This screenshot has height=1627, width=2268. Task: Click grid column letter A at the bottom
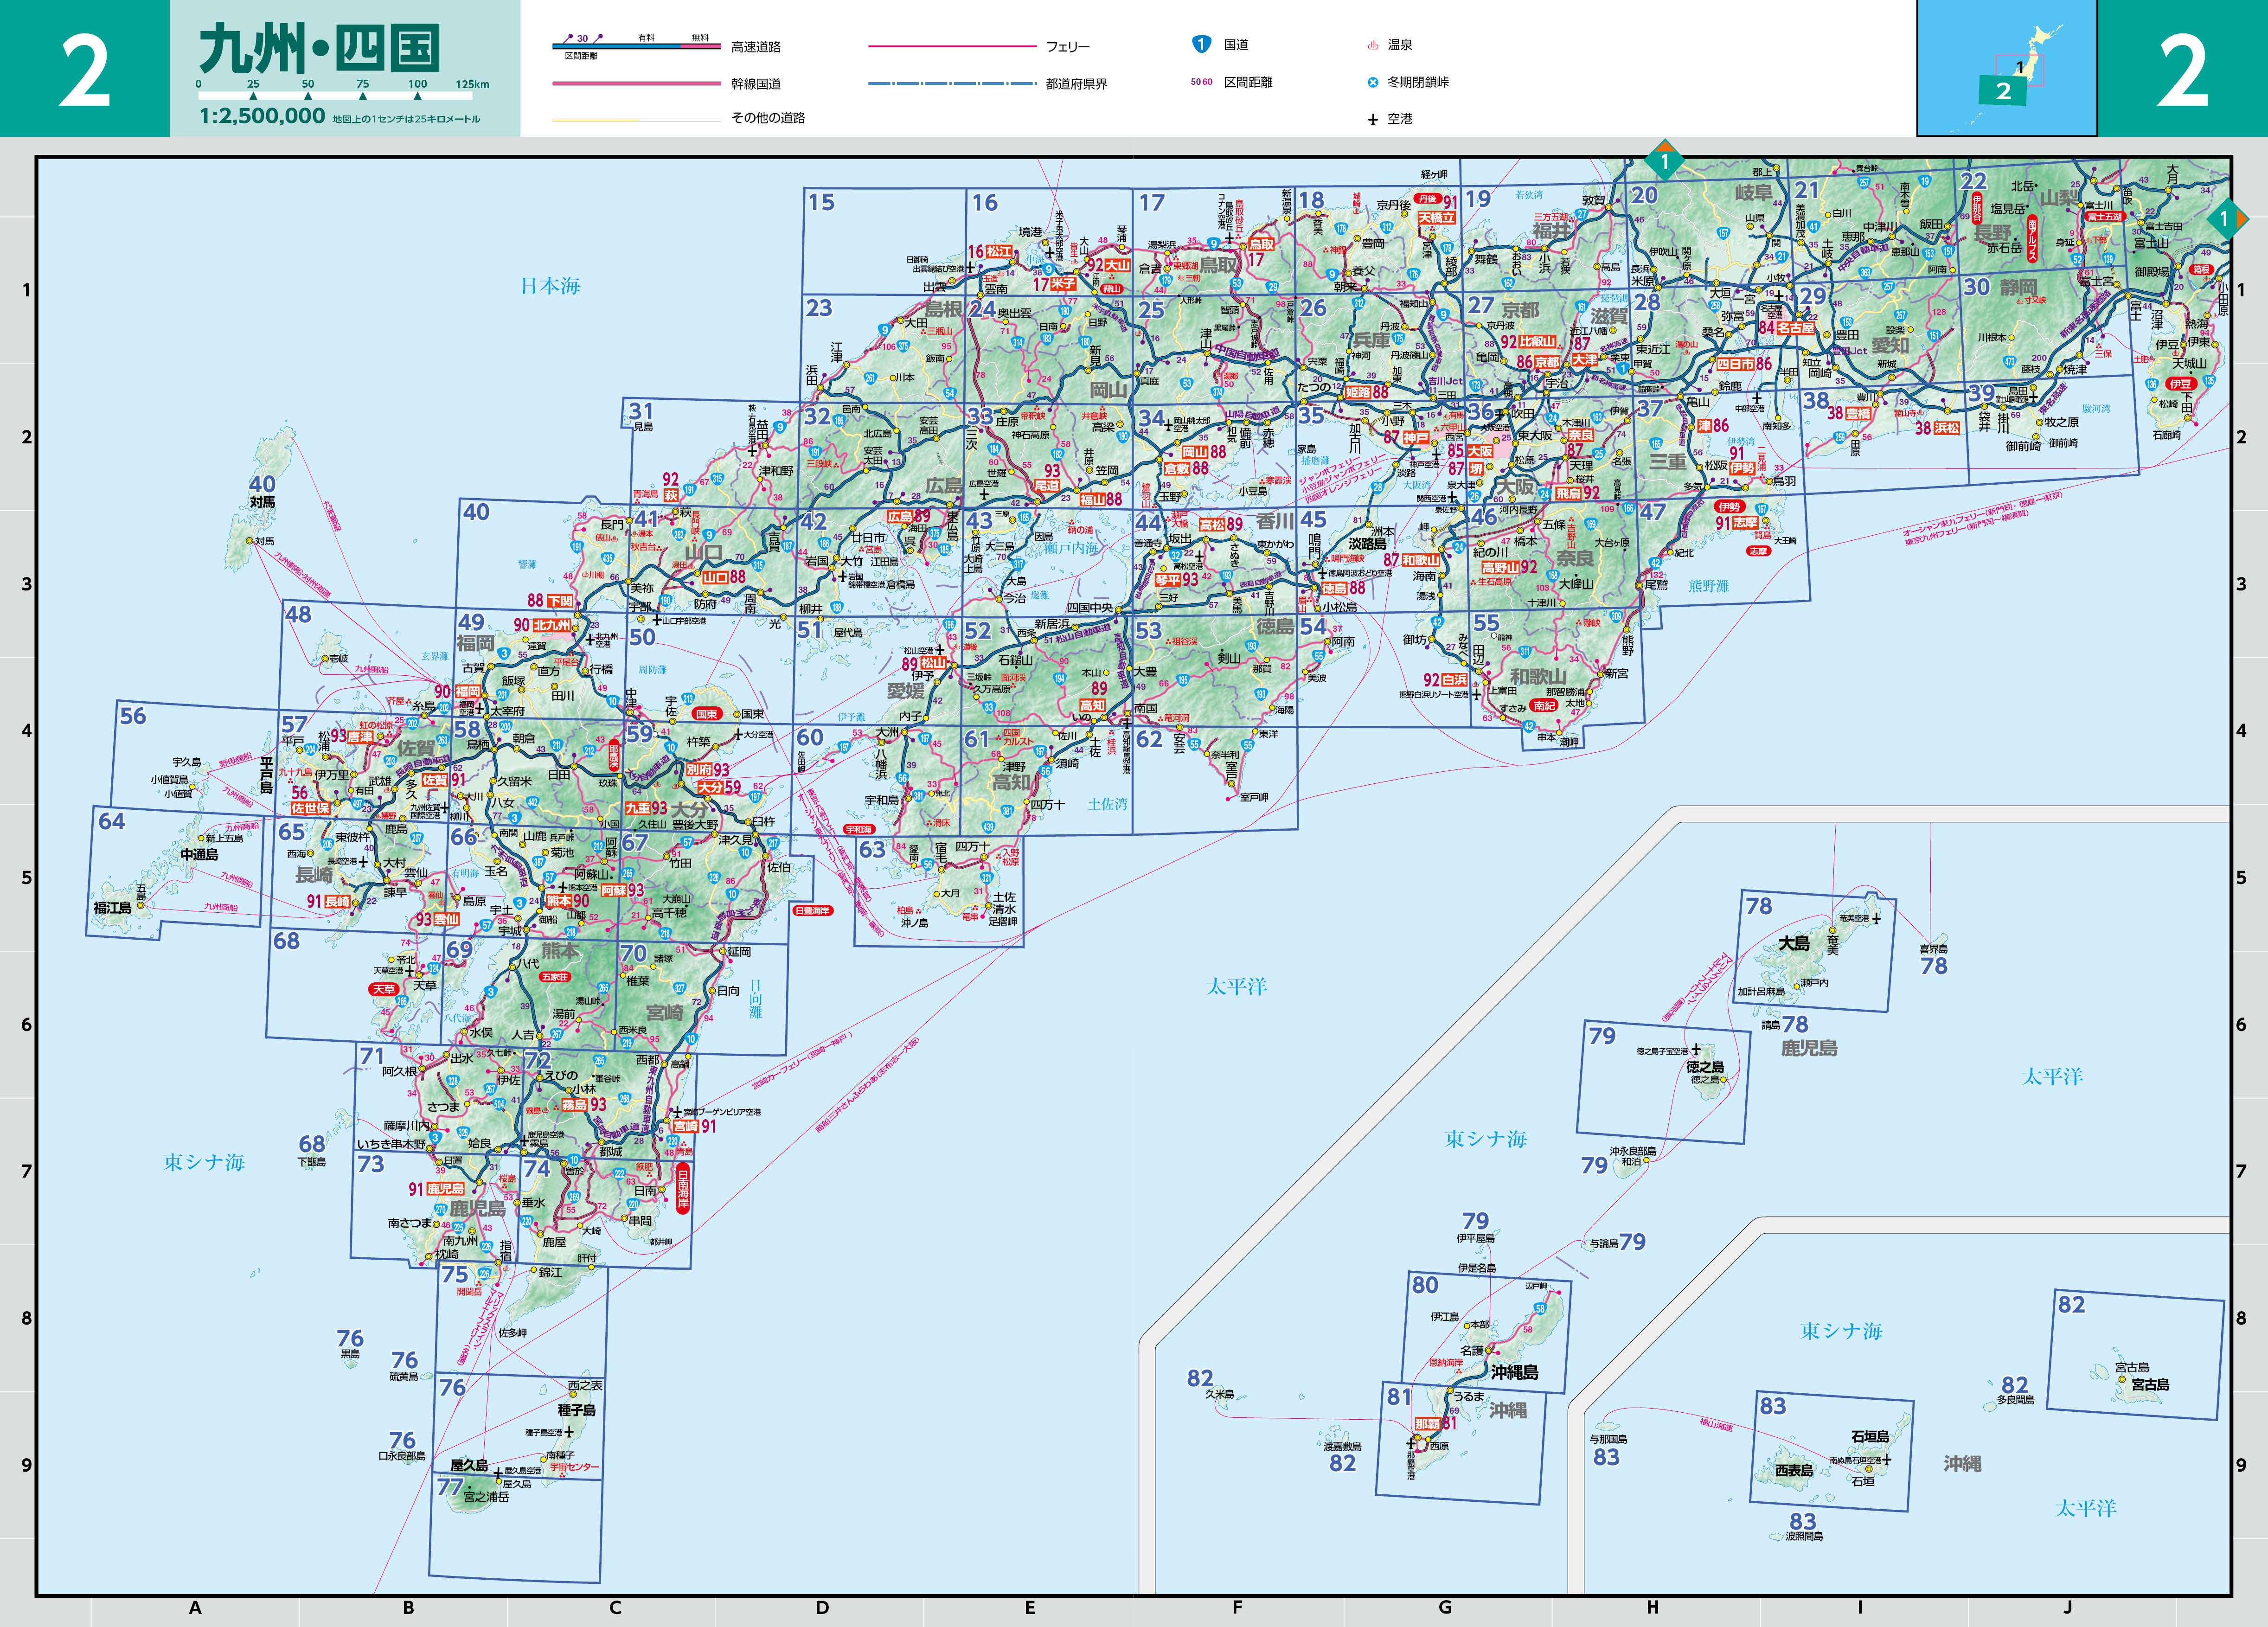195,1607
